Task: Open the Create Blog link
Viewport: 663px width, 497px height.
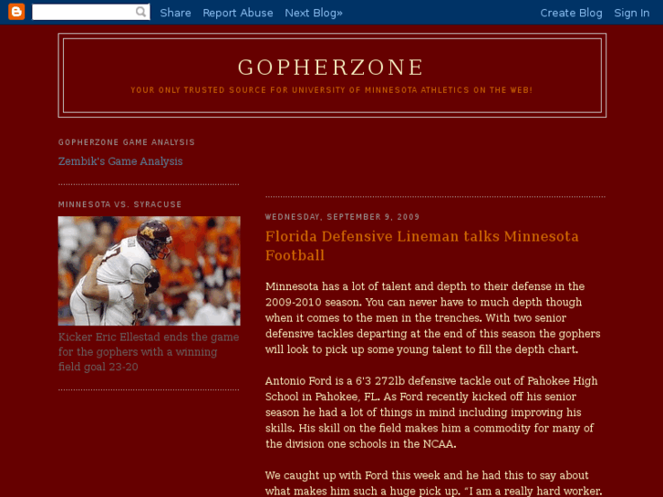Action: point(571,13)
